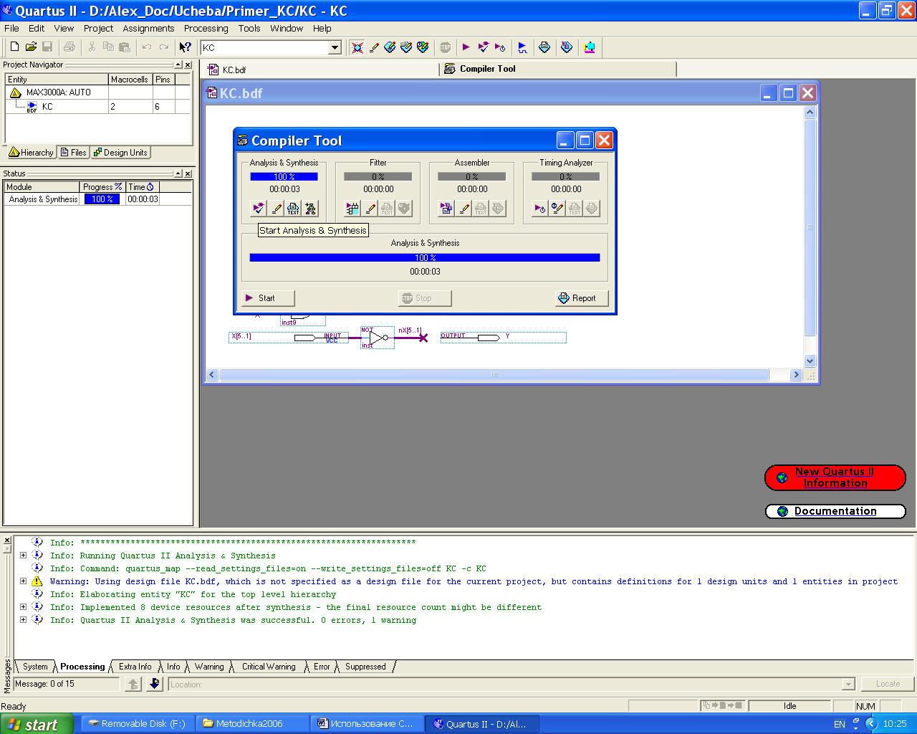The image size is (917, 734).
Task: Switch to the Design Units tab
Action: [120, 153]
